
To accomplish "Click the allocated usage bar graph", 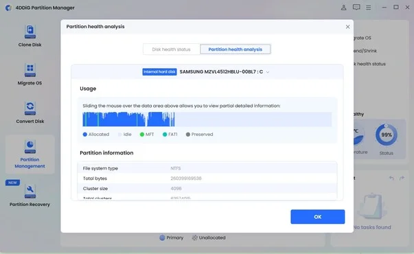I will (x=128, y=119).
